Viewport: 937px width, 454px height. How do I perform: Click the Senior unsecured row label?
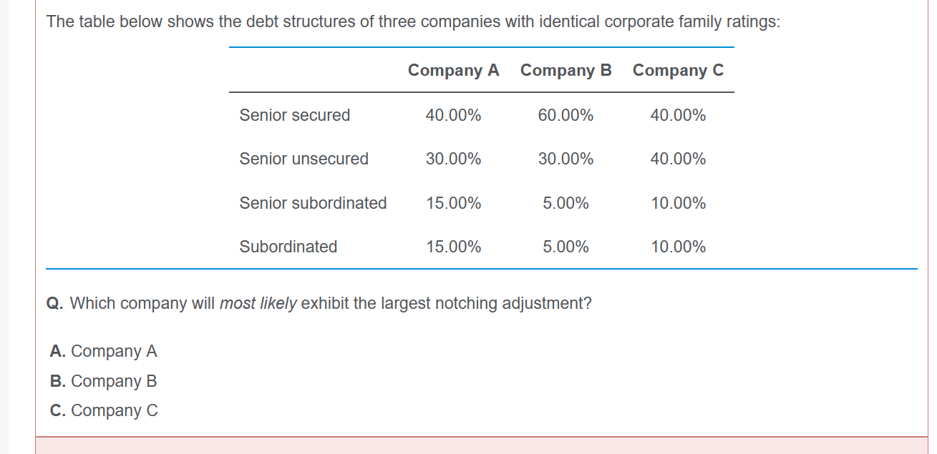pyautogui.click(x=304, y=159)
